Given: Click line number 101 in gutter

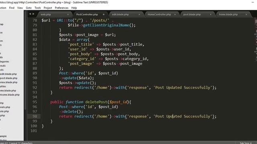Looking at the screenshot, I should 34,131.
